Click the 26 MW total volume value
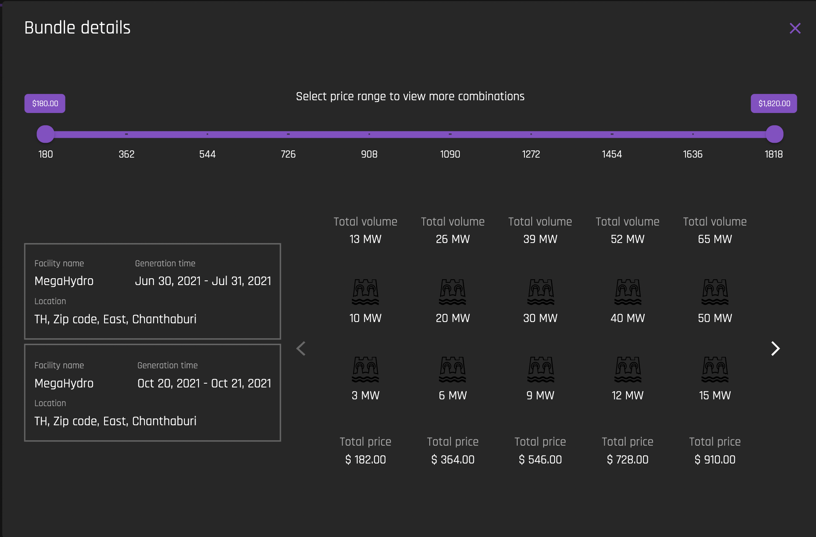 coord(453,239)
